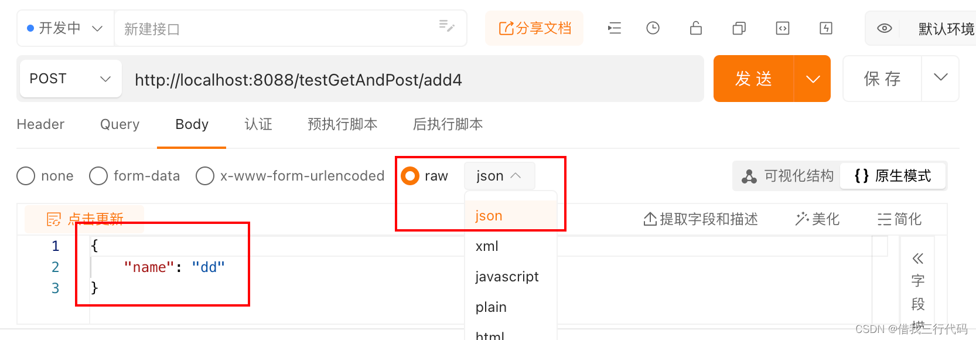Click the 分享文档 share button
976x340 pixels.
pos(534,28)
